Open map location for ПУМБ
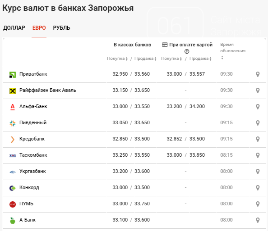The height and width of the screenshot is (231, 268). [x=258, y=204]
